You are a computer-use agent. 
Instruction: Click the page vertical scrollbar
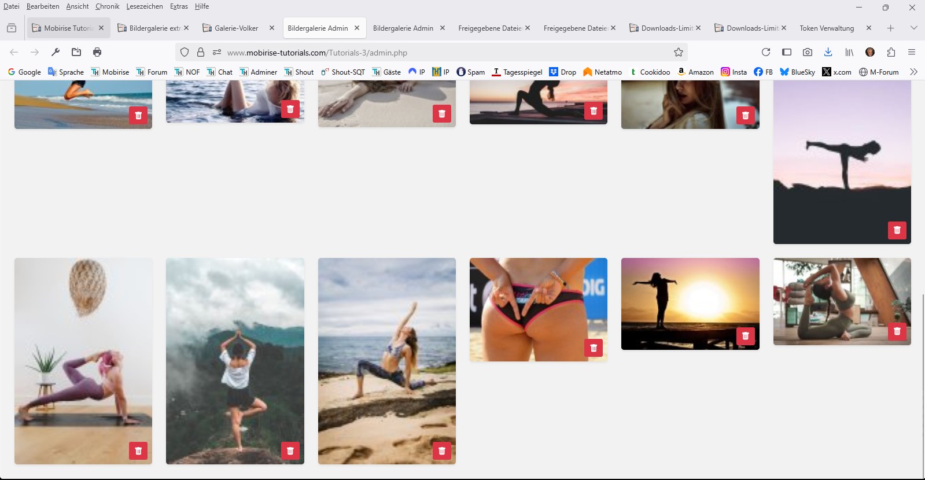pyautogui.click(x=923, y=376)
